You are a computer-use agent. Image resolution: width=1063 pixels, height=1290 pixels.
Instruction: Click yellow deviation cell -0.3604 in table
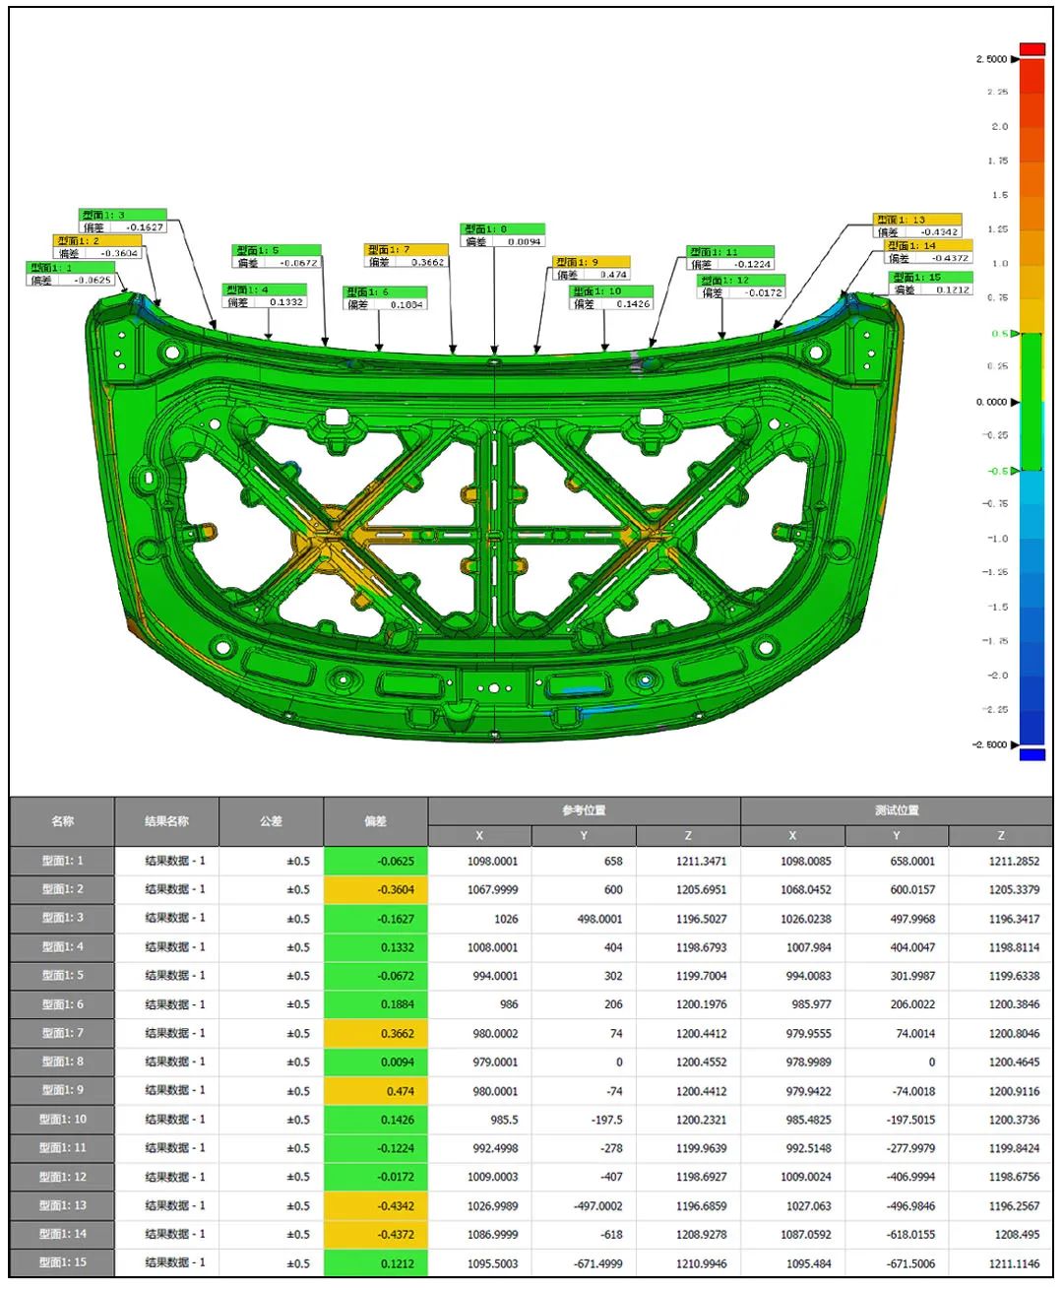[376, 889]
